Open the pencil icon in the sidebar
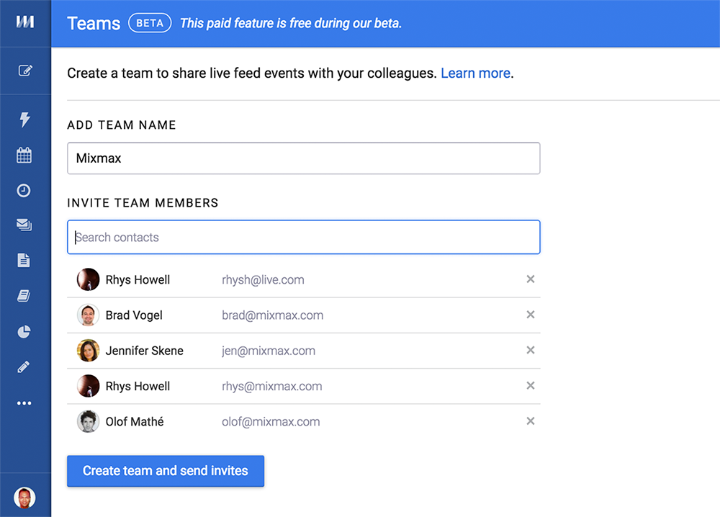720x517 pixels. coord(24,367)
